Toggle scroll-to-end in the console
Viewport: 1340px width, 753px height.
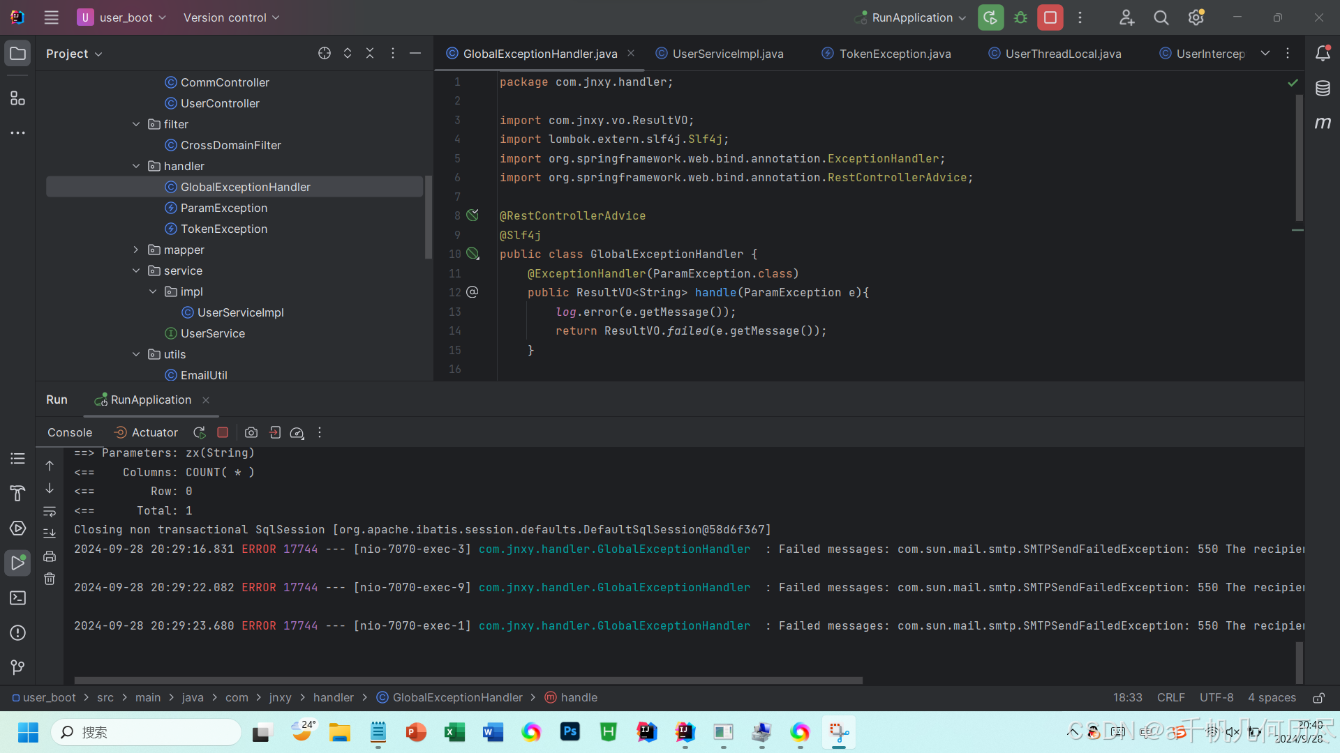point(50,533)
